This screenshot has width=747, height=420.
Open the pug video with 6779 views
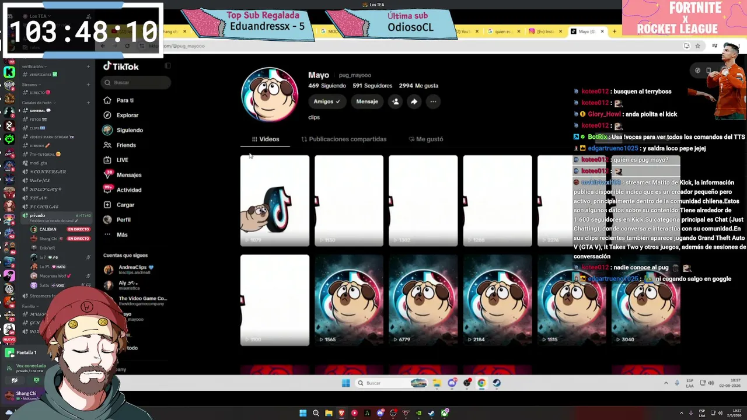pos(423,300)
